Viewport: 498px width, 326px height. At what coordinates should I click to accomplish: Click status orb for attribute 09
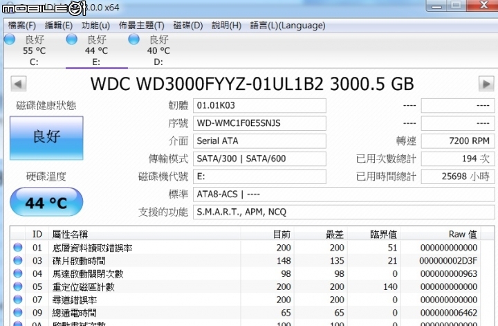[18, 312]
